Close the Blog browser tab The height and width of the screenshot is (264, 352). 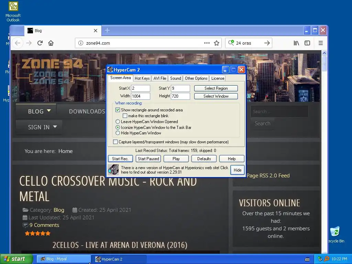(x=96, y=31)
